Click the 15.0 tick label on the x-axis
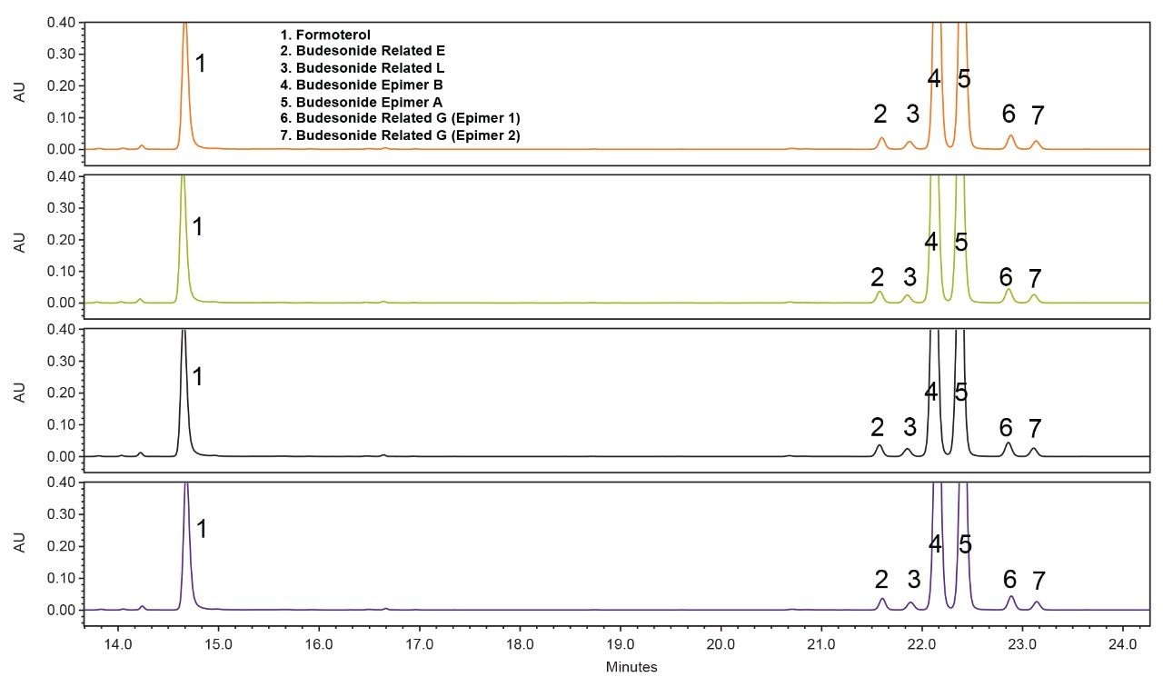Image resolution: width=1163 pixels, height=687 pixels. coord(218,643)
